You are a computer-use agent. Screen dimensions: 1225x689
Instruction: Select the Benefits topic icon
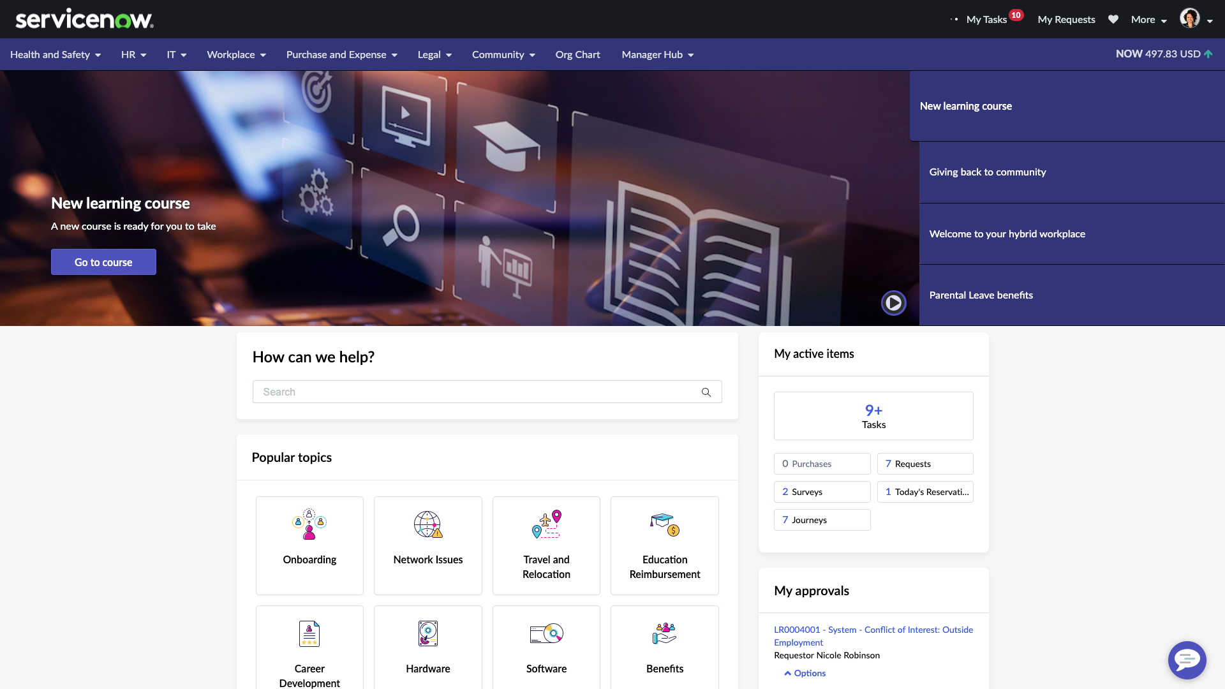(664, 633)
